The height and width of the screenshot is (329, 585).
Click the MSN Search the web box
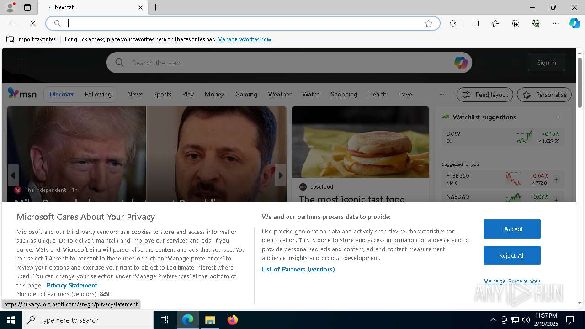click(289, 63)
